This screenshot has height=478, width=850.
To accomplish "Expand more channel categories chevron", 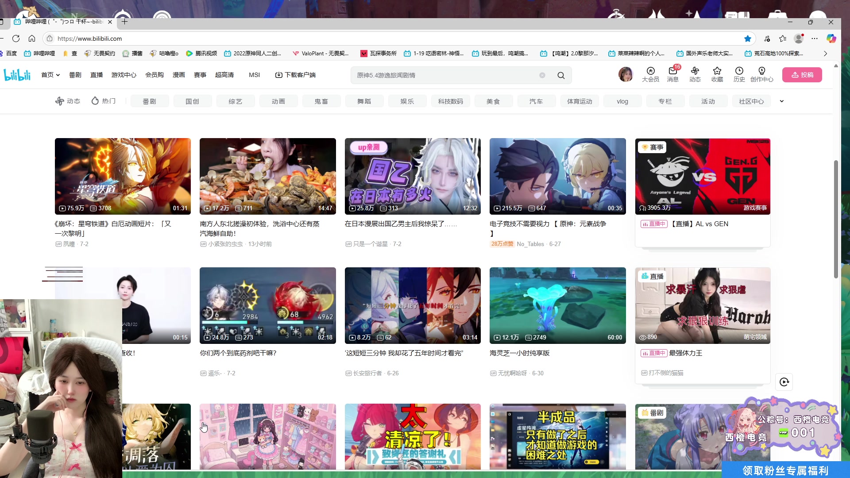I will tap(782, 101).
